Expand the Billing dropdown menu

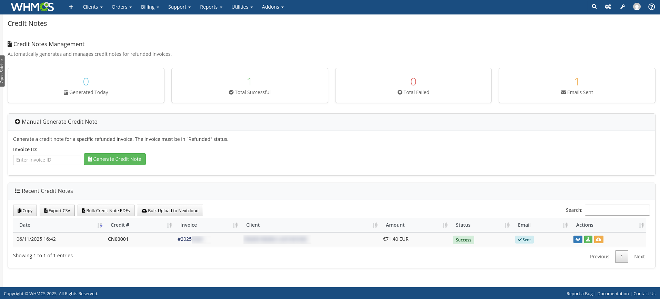pos(150,7)
